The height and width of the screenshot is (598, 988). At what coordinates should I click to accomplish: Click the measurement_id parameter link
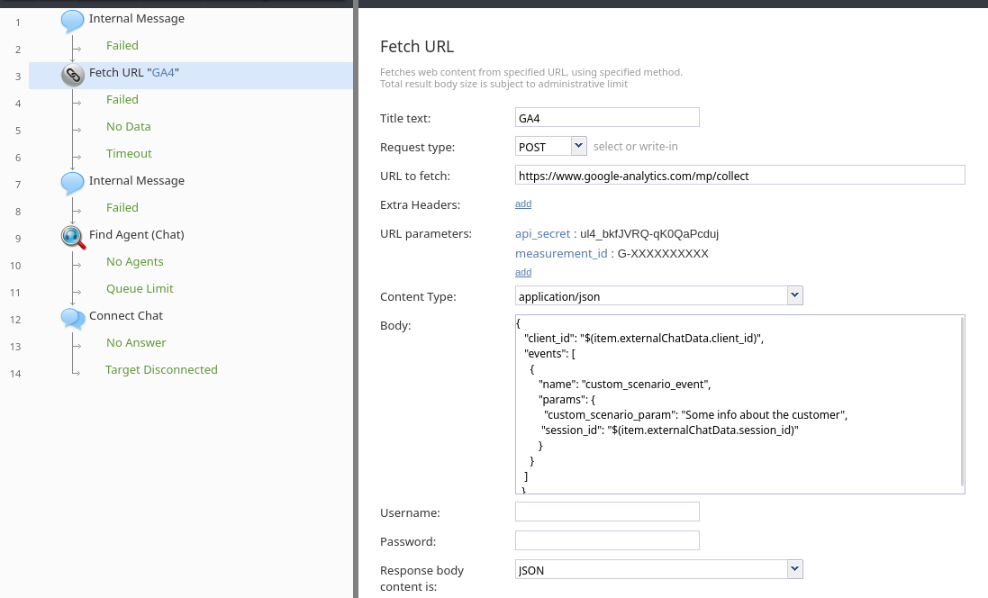pos(561,253)
